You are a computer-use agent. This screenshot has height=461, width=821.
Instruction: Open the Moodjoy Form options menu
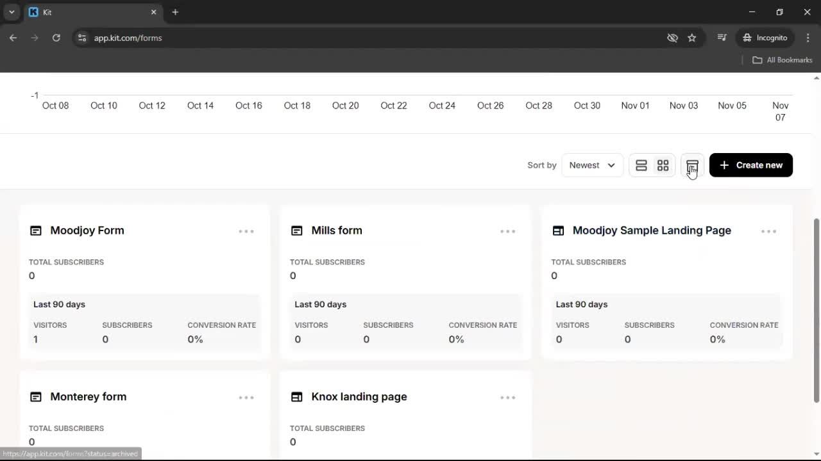click(x=246, y=231)
